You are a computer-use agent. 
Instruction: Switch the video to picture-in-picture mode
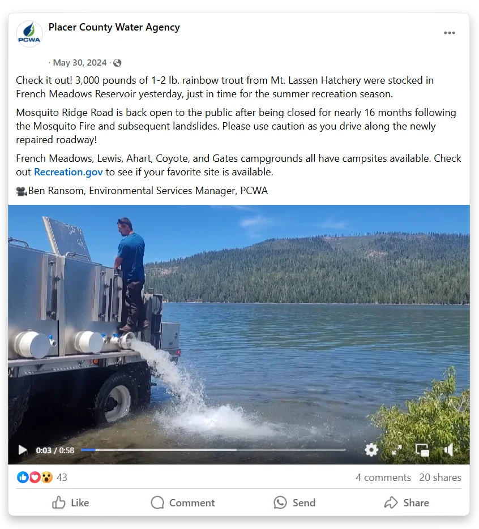click(x=422, y=450)
